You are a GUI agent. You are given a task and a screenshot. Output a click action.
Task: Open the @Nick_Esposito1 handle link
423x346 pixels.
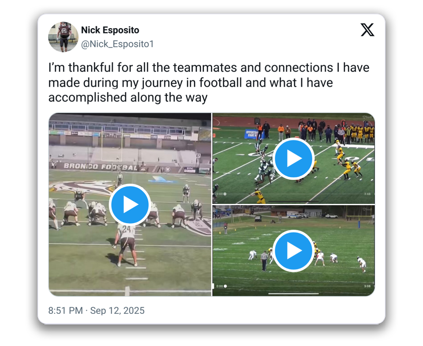coord(117,44)
